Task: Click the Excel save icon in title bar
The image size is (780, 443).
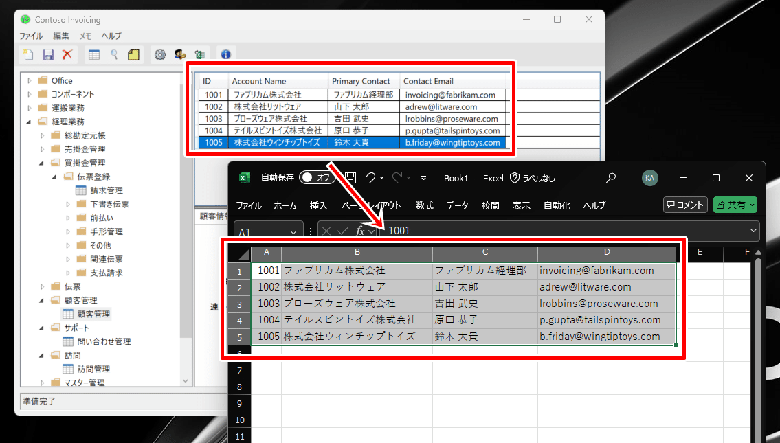Action: (x=350, y=177)
